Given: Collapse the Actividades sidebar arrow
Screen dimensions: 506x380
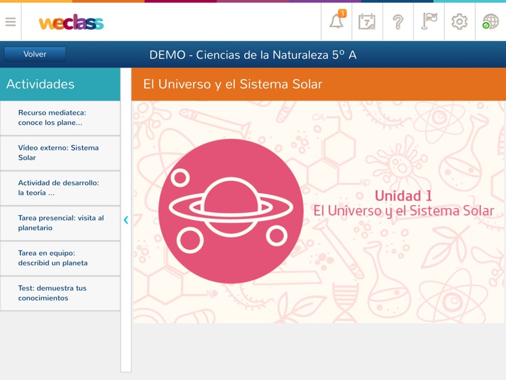Looking at the screenshot, I should [x=126, y=220].
